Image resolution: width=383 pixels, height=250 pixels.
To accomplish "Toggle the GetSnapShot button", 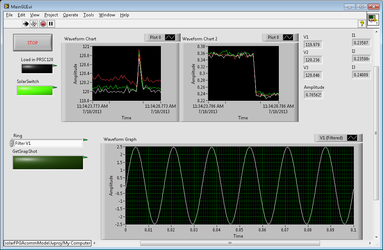I will [x=48, y=163].
